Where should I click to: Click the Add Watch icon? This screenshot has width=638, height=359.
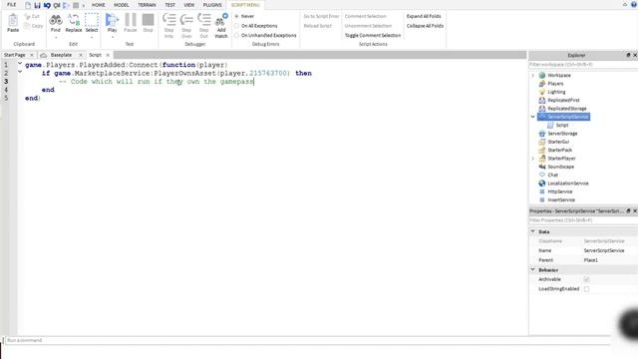click(x=221, y=20)
